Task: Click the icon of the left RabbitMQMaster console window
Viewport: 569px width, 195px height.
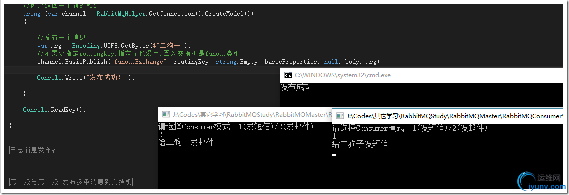Action: click(x=166, y=115)
